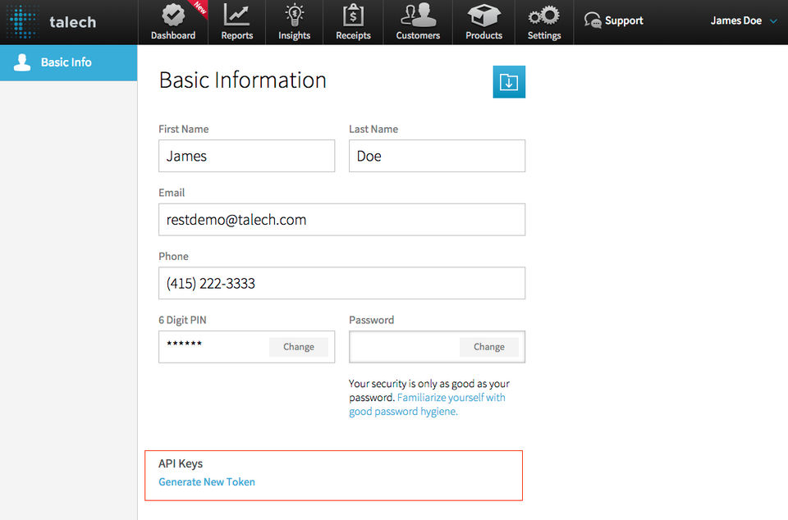Open the Insights lightbulb icon

(x=294, y=15)
